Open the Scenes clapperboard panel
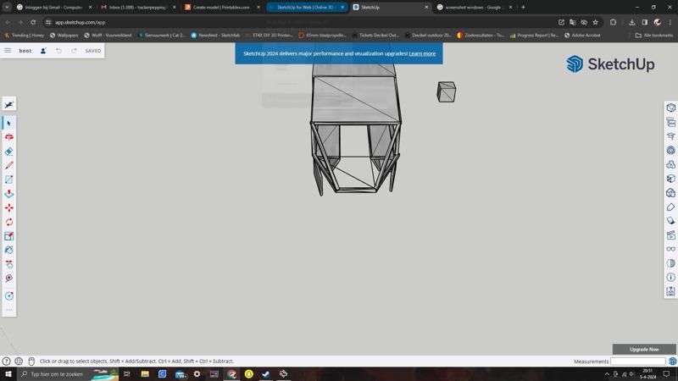Viewport: 678px width, 381px height. pos(670,235)
